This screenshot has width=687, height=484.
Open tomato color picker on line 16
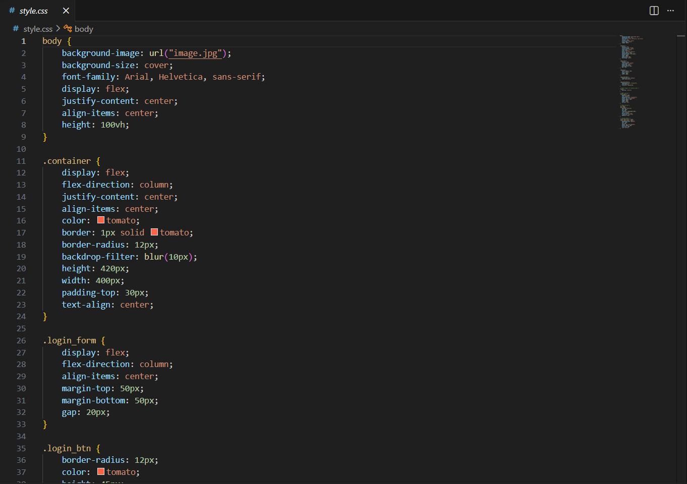(101, 220)
